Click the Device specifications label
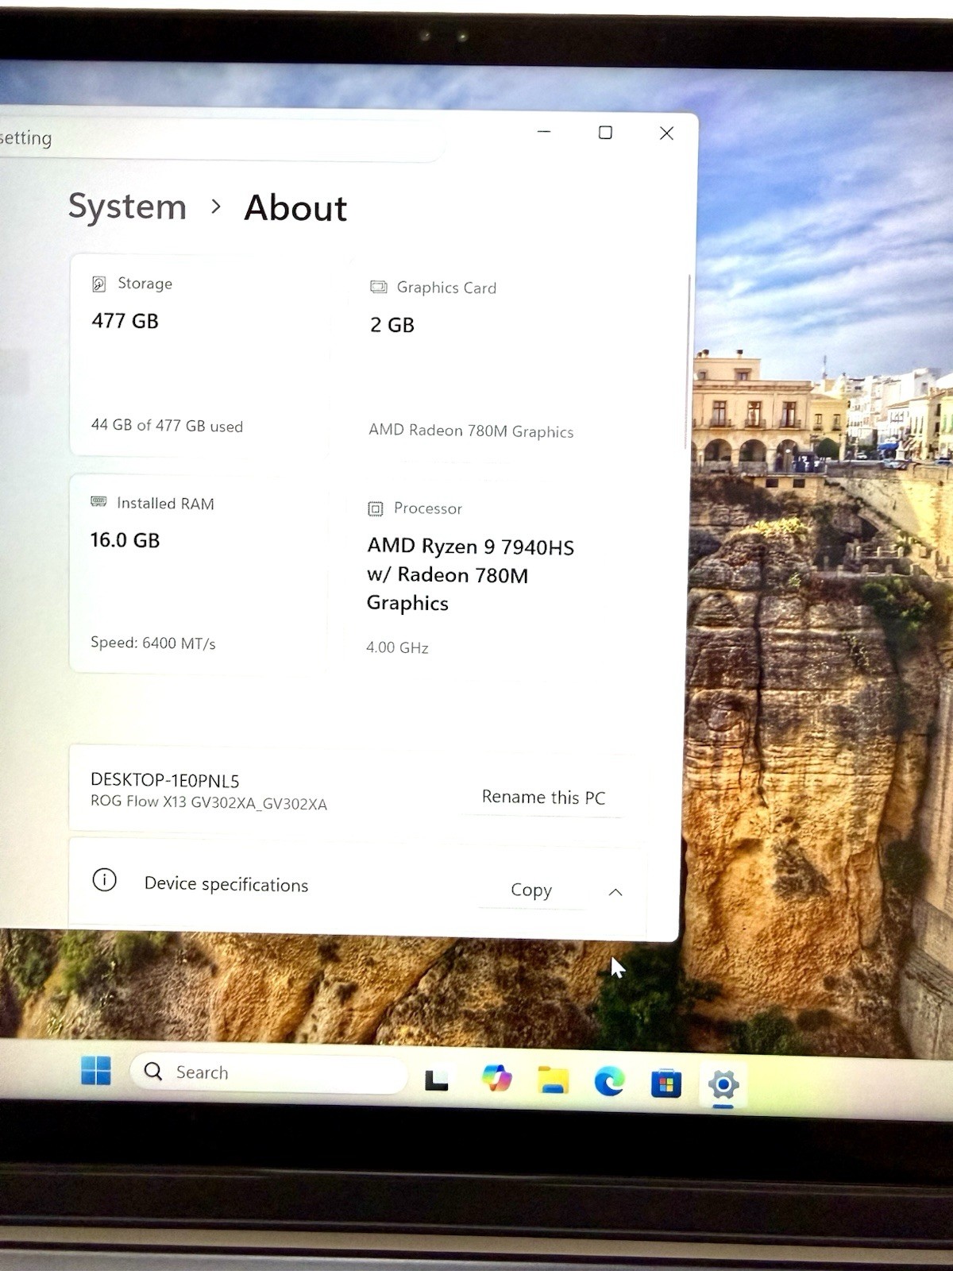The image size is (953, 1271). click(226, 884)
